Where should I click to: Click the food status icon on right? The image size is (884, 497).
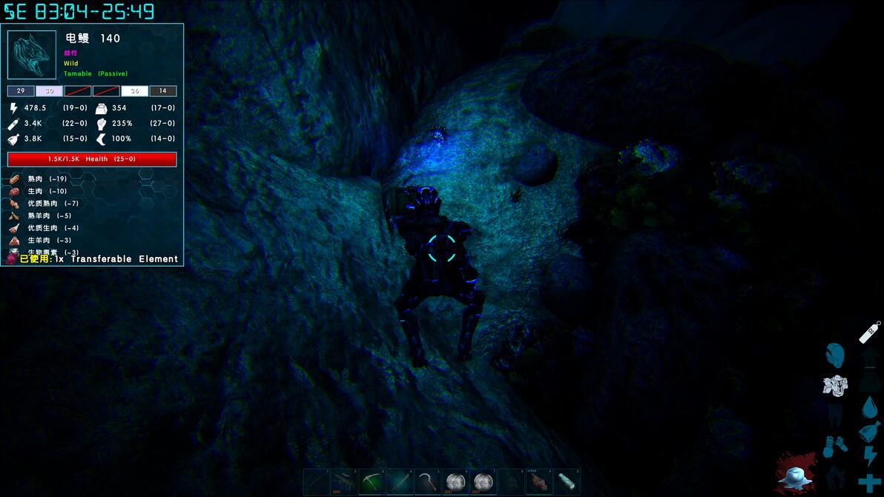(869, 432)
